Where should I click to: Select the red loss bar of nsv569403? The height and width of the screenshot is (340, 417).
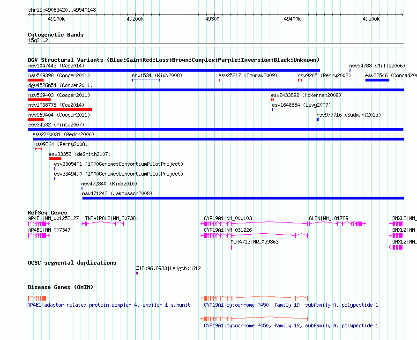click(39, 100)
